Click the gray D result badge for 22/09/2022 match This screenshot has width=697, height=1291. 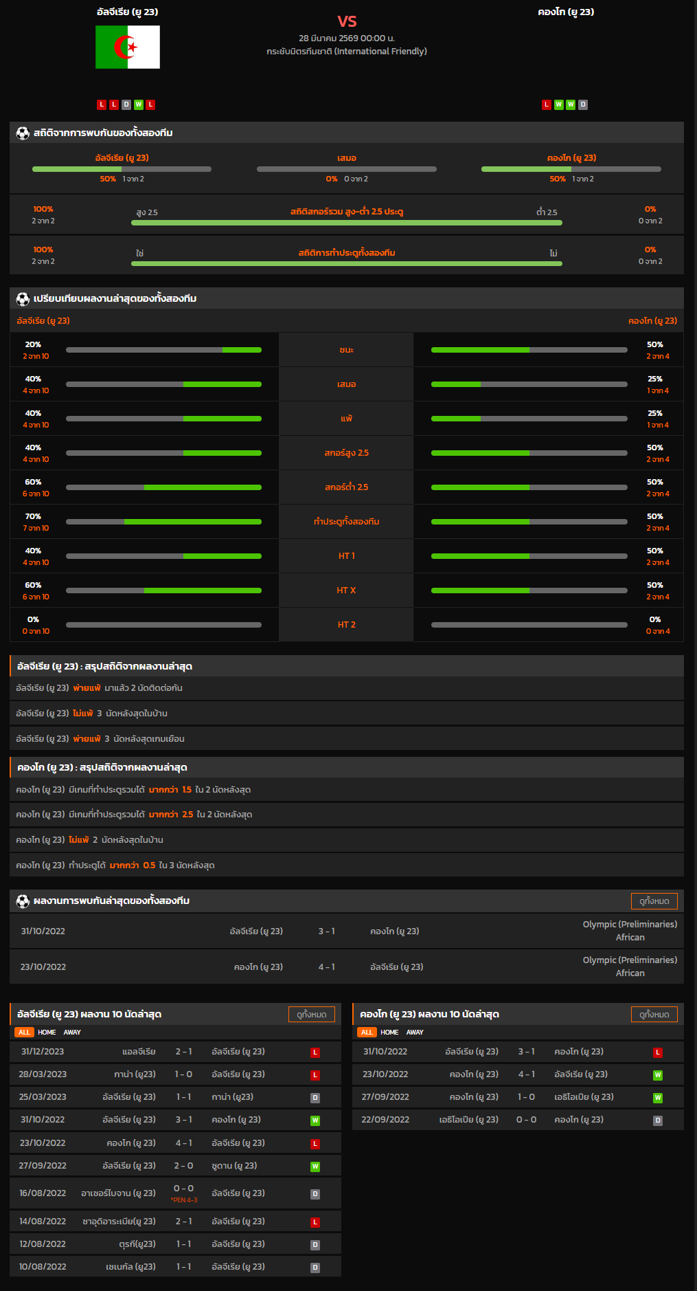click(x=657, y=1121)
